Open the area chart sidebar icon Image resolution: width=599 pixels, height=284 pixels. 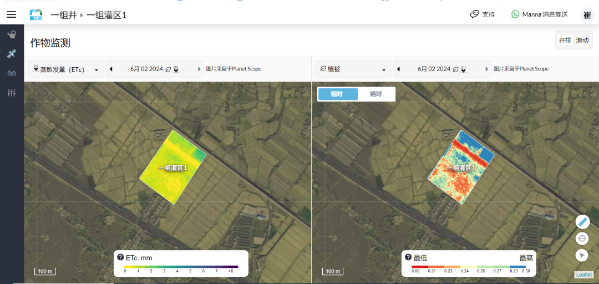(x=12, y=73)
